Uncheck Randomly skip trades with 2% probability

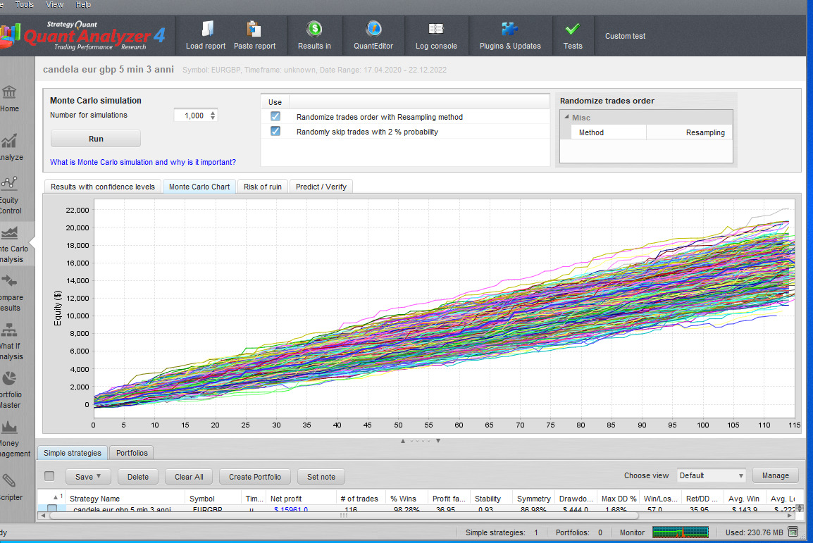pos(275,131)
